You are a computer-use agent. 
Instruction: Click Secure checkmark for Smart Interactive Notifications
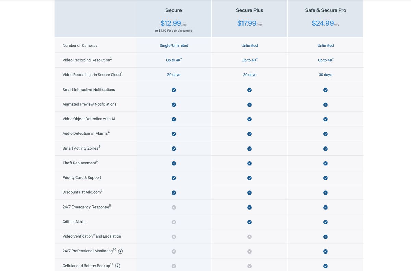tap(174, 90)
